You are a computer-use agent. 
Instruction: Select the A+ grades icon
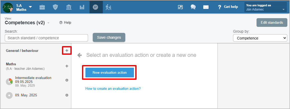point(95,7)
